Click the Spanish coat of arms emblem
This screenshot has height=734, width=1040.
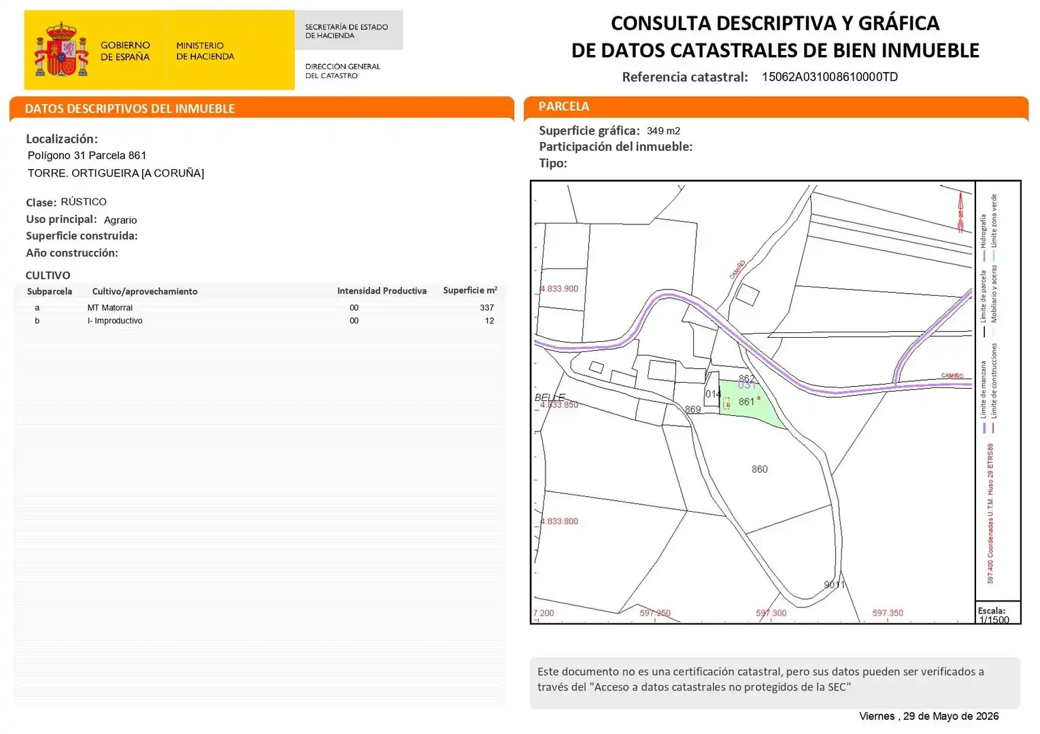pyautogui.click(x=61, y=49)
